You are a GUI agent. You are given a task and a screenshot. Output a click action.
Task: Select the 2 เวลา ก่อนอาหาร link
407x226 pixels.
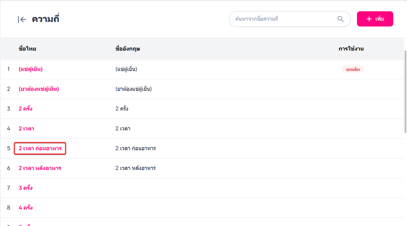(40, 148)
